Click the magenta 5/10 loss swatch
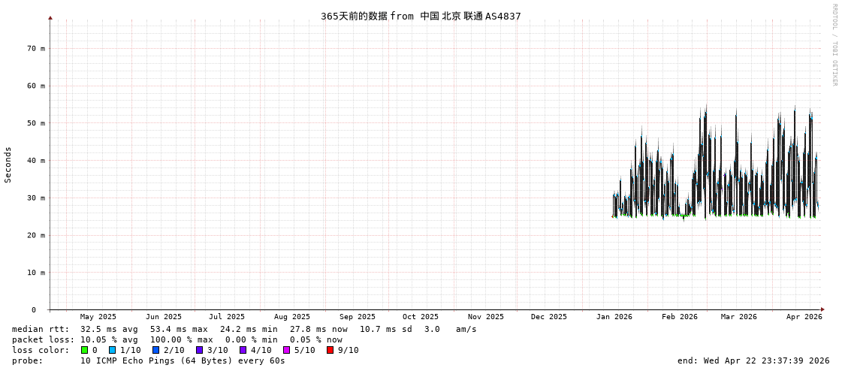The width and height of the screenshot is (842, 371). (286, 350)
